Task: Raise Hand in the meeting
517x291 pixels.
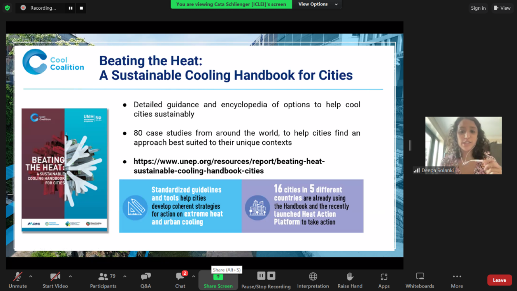Action: [x=350, y=280]
